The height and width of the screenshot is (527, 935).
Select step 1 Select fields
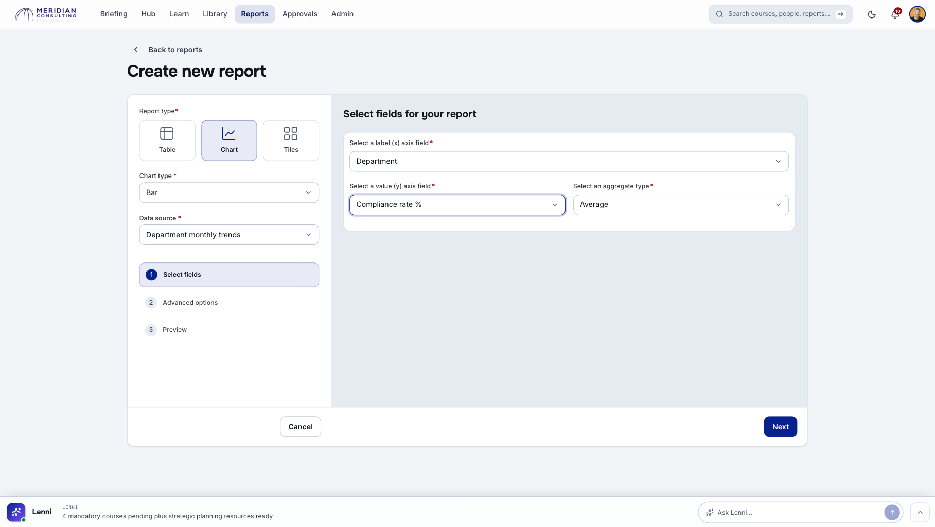229,275
